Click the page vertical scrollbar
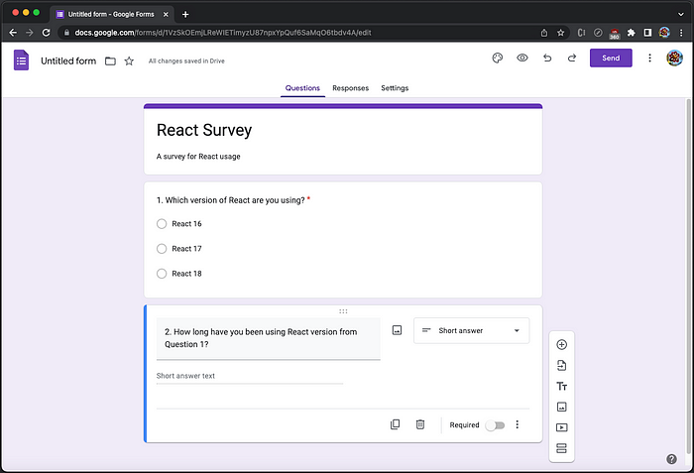694x473 pixels. click(688, 277)
